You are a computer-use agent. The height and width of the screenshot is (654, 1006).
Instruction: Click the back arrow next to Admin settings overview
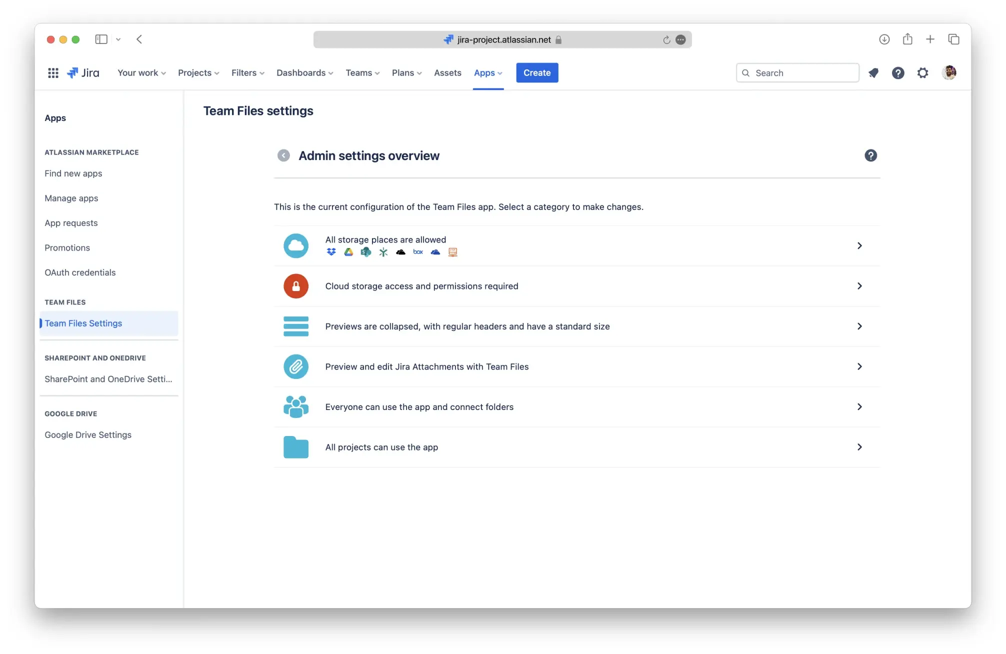pos(283,155)
